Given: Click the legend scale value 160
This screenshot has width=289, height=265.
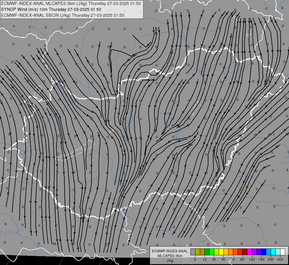Looking at the screenshot, I should [261, 259].
